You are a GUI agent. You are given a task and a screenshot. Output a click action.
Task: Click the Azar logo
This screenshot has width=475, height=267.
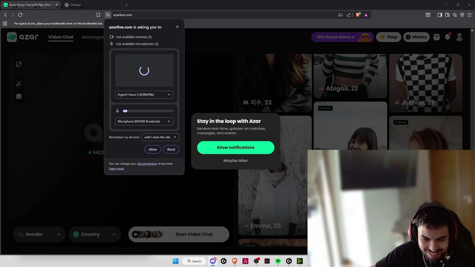(23, 37)
